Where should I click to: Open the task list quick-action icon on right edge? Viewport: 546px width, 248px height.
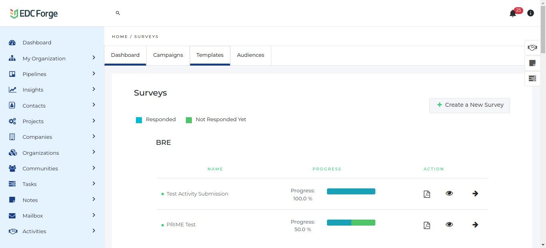point(532,78)
